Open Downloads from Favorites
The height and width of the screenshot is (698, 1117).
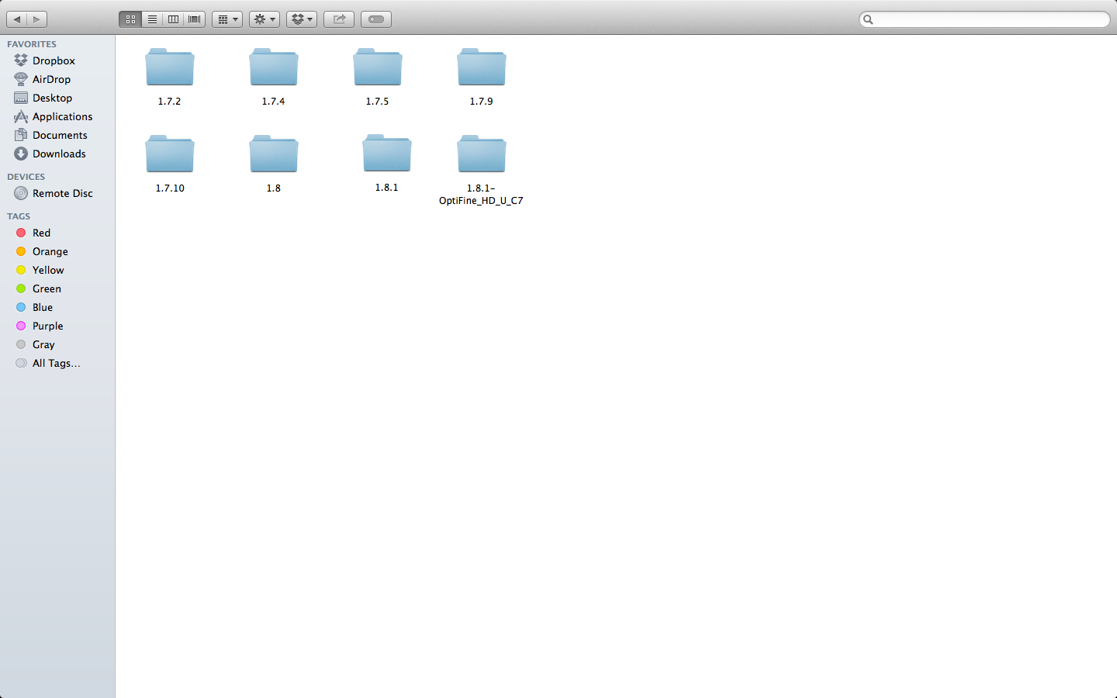click(x=59, y=154)
